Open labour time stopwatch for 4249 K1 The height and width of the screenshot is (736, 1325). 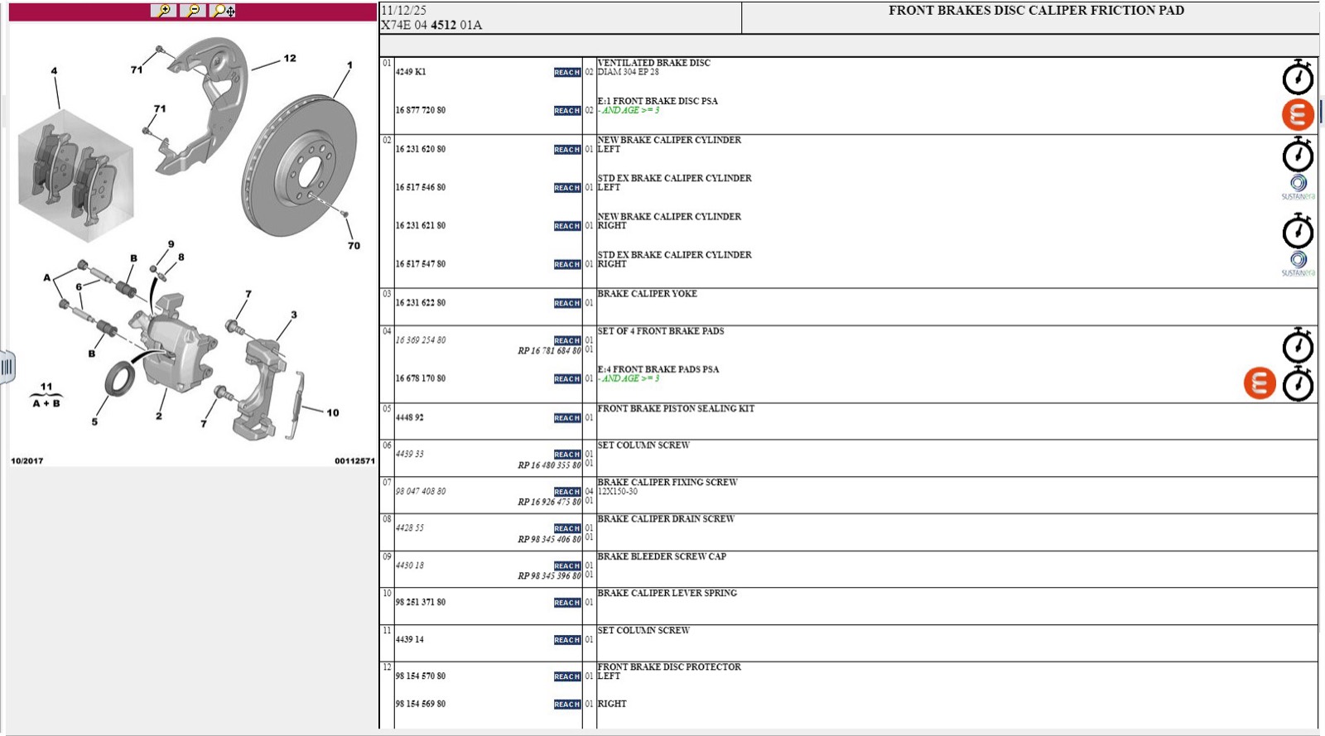(1298, 77)
